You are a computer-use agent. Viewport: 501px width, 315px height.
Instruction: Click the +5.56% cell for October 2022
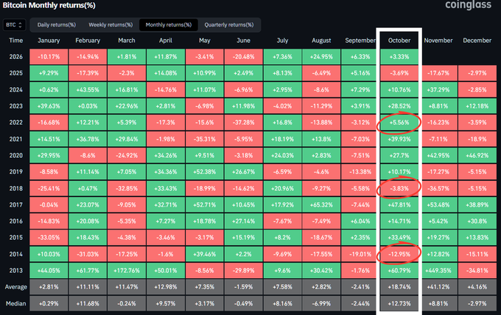tap(399, 122)
